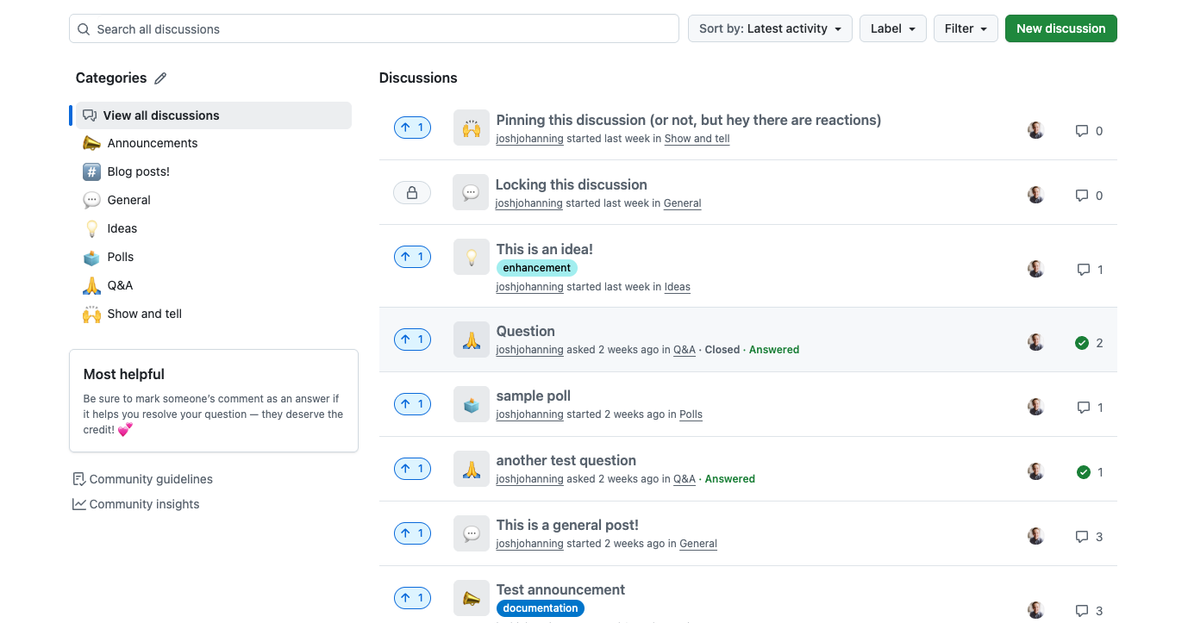Click the search all discussions field
This screenshot has height=623, width=1188.
[373, 28]
